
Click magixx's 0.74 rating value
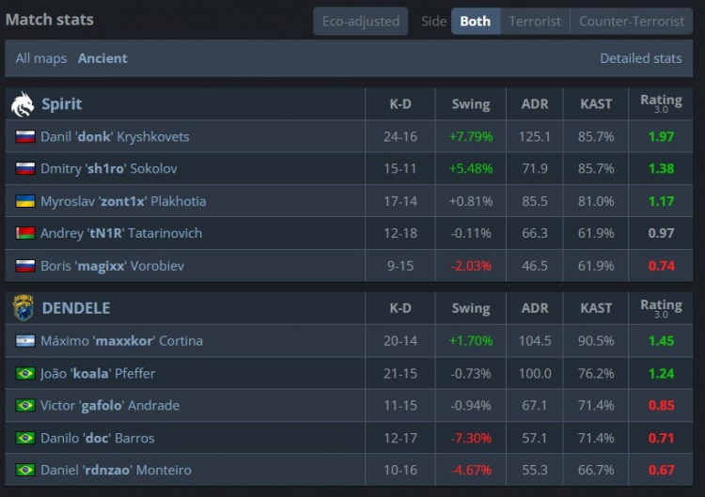(x=661, y=266)
